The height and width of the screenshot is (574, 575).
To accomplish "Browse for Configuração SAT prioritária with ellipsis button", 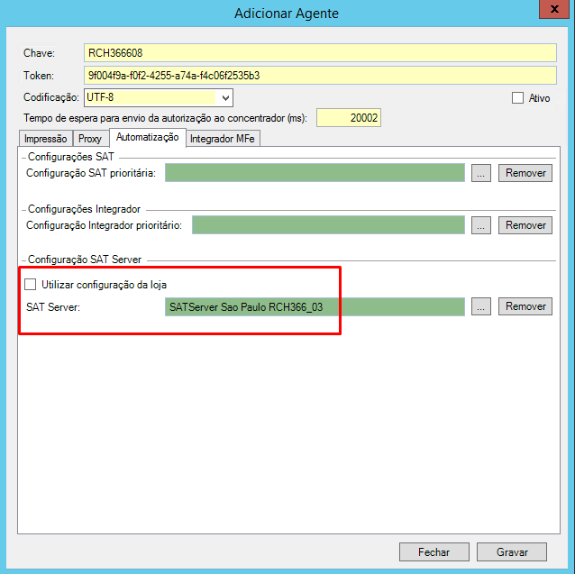I will pos(481,173).
